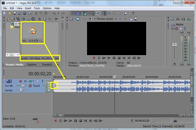Select the 001 MP3 media thumbnail

pyautogui.click(x=33, y=32)
